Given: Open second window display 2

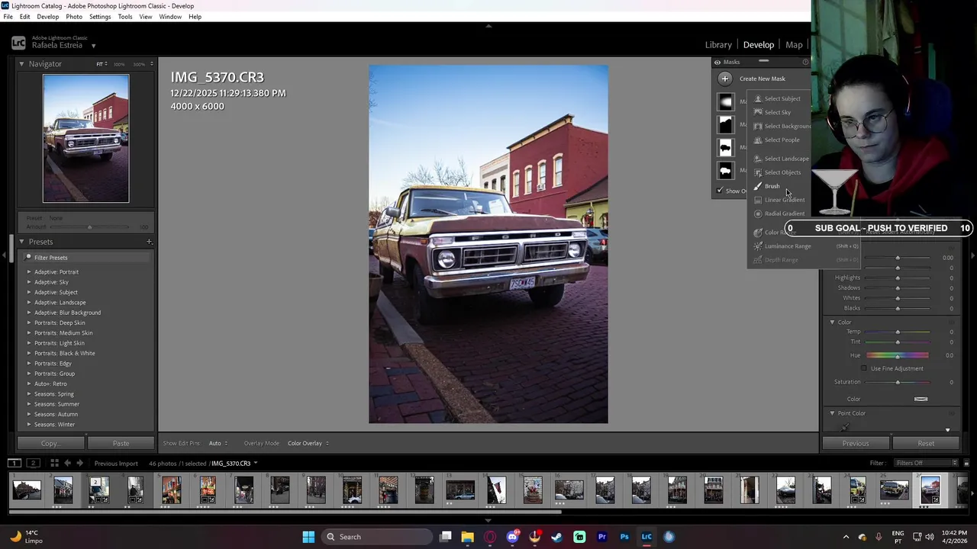Looking at the screenshot, I should [x=33, y=463].
